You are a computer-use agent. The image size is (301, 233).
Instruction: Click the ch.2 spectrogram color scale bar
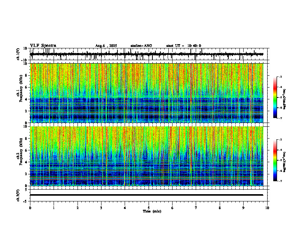[x=275, y=160]
